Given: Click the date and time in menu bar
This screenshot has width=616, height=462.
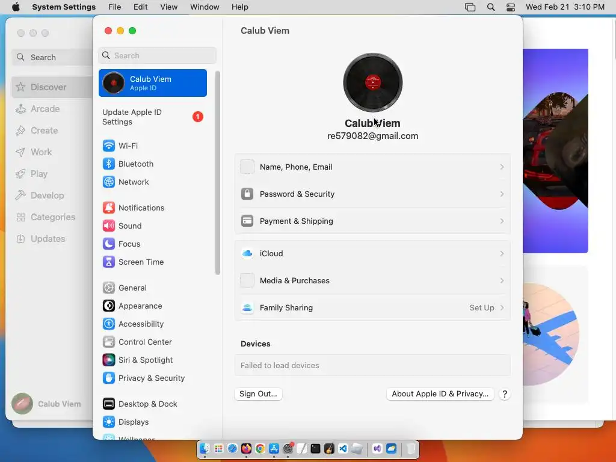Looking at the screenshot, I should [565, 7].
